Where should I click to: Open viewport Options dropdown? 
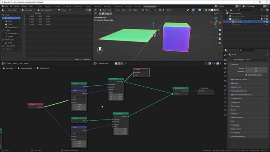click(217, 14)
